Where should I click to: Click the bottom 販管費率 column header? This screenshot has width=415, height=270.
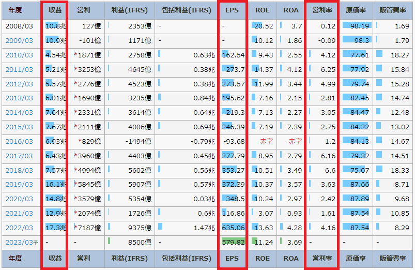[394, 258]
